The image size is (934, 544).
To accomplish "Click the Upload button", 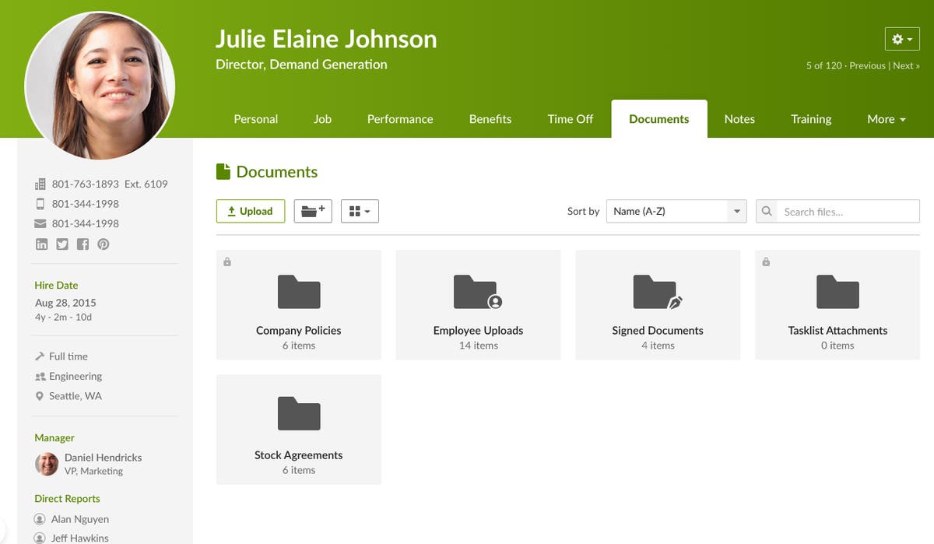I will tap(250, 210).
